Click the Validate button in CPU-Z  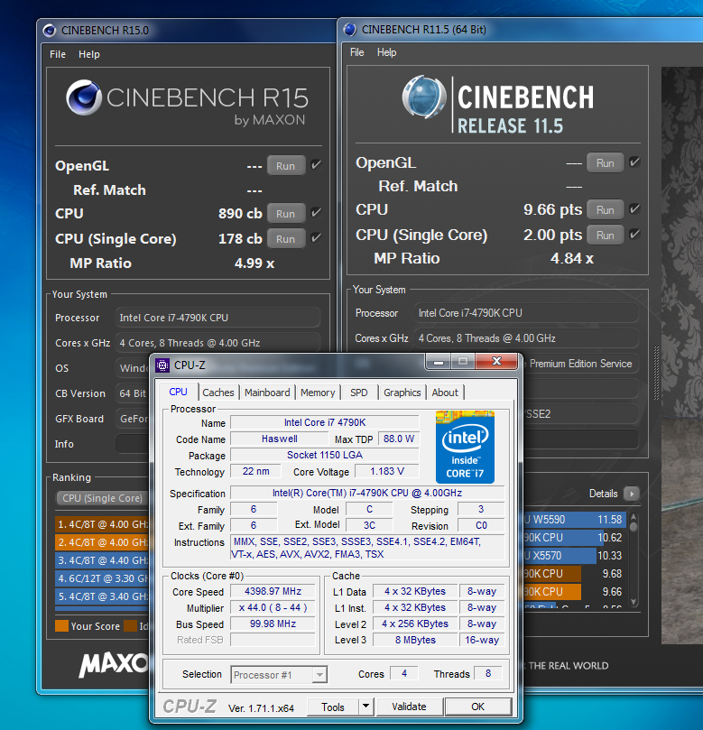pos(409,707)
